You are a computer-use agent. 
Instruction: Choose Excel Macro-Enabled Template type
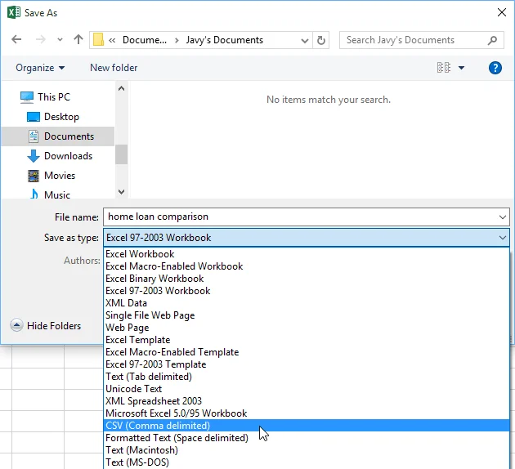click(307, 352)
